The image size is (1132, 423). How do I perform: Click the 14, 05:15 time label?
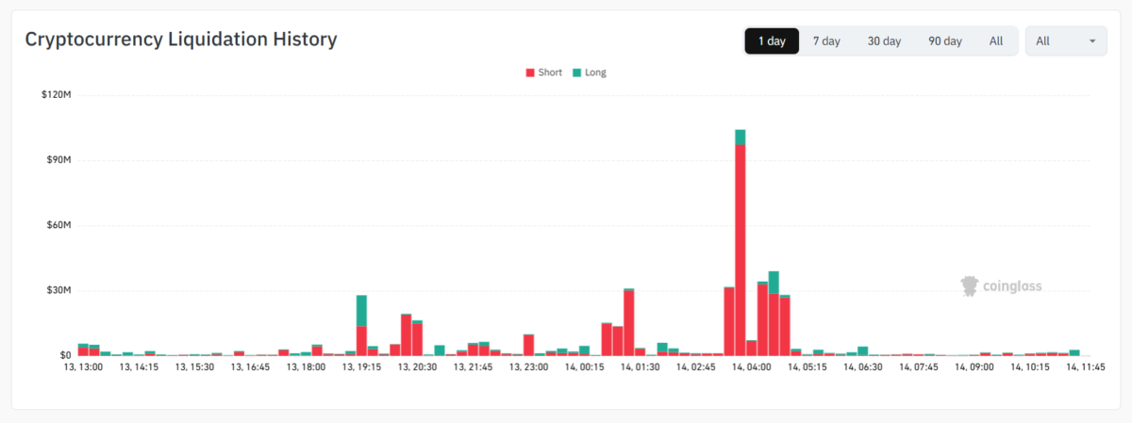coord(807,368)
